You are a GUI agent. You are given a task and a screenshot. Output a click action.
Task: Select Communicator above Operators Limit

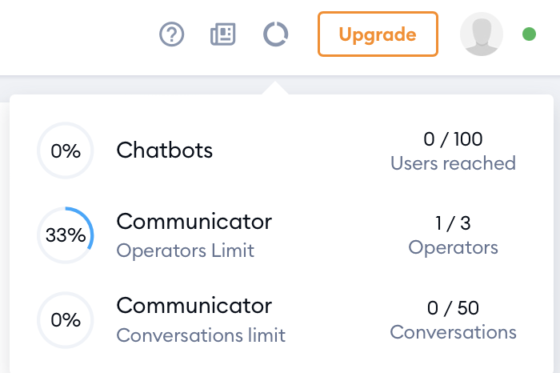coord(194,222)
